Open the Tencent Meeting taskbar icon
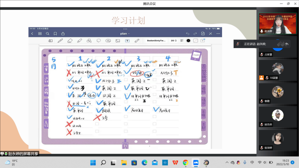The width and height of the screenshot is (299, 168). coord(196,162)
